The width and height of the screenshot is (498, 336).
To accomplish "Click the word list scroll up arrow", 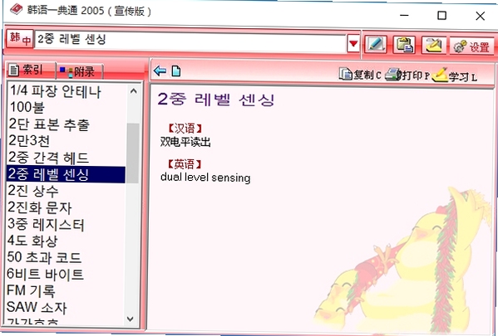I will click(x=133, y=91).
